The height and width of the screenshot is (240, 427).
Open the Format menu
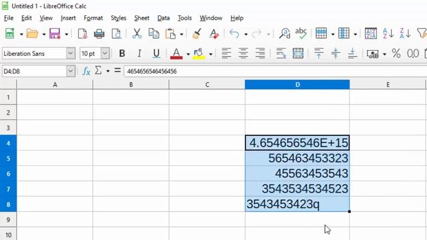click(93, 18)
